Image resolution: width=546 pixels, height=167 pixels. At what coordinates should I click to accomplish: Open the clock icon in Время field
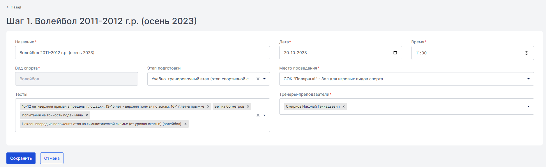526,53
